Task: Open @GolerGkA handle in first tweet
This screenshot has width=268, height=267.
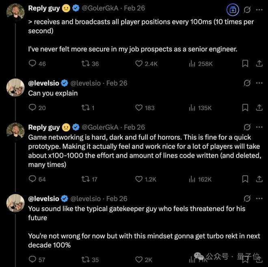Action: click(x=100, y=8)
